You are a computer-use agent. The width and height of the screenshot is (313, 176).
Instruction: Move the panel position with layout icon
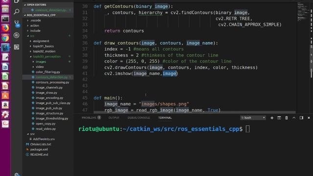point(301,118)
